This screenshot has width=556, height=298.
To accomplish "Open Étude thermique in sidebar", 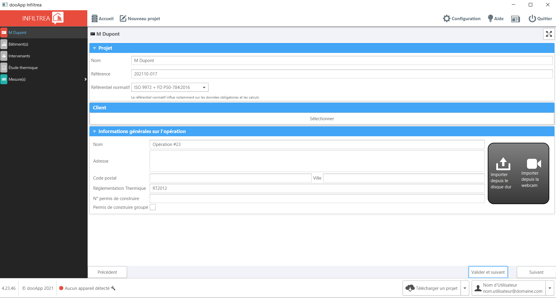I will [44, 68].
